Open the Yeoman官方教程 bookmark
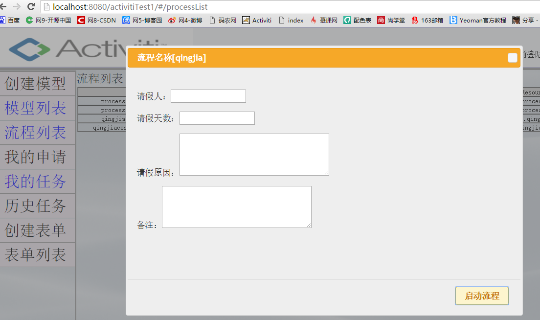The width and height of the screenshot is (540, 320). (x=478, y=21)
